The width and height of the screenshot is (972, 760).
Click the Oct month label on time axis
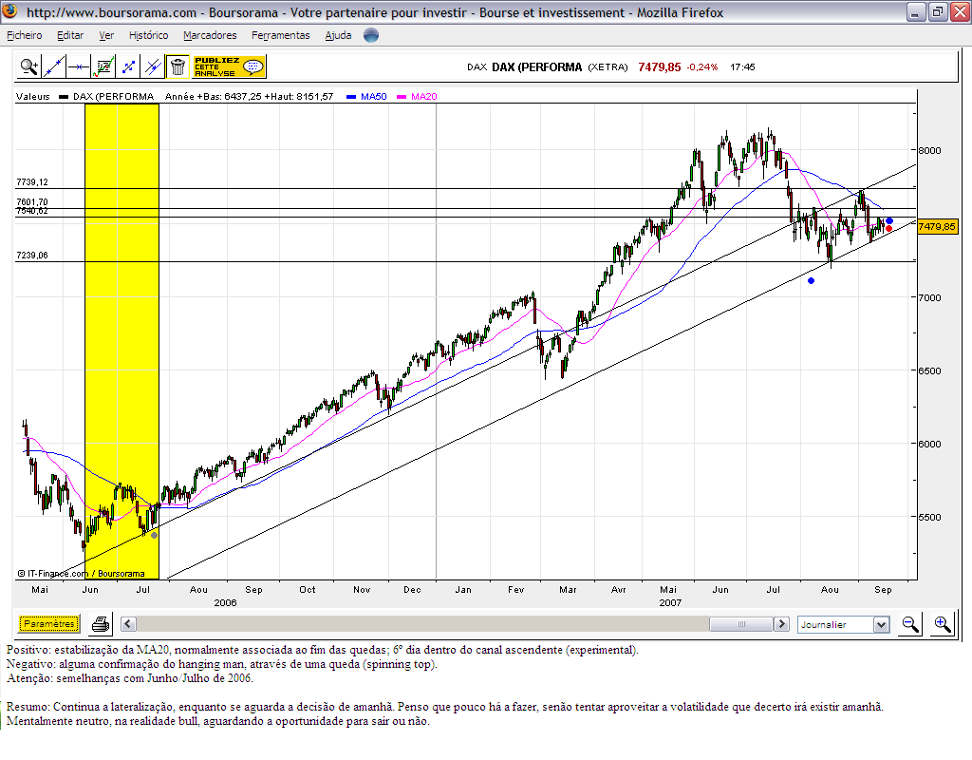(x=308, y=589)
